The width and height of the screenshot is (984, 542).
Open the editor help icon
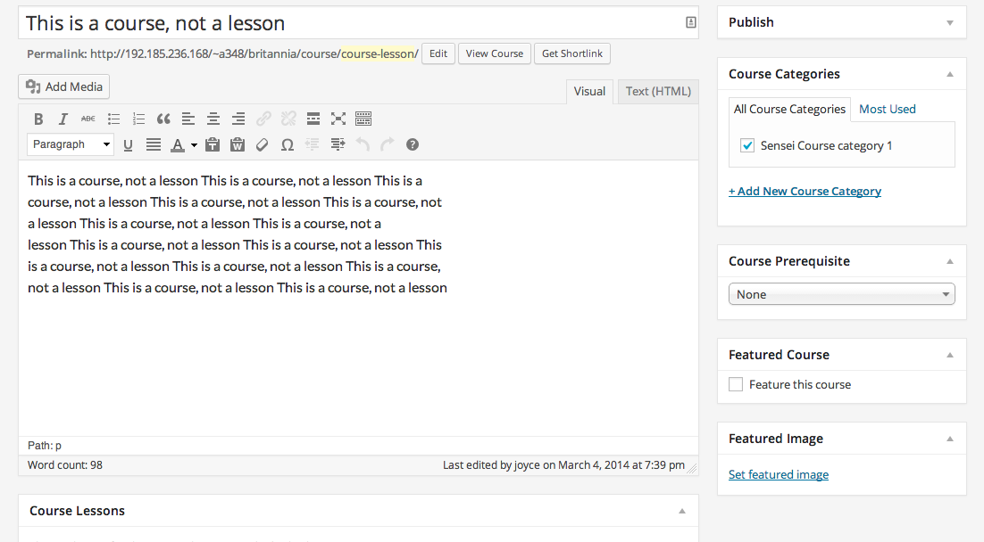click(413, 144)
